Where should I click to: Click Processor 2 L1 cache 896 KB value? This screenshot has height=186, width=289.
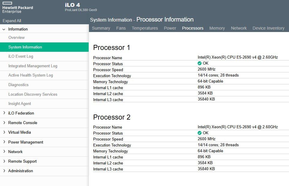pyautogui.click(x=204, y=157)
